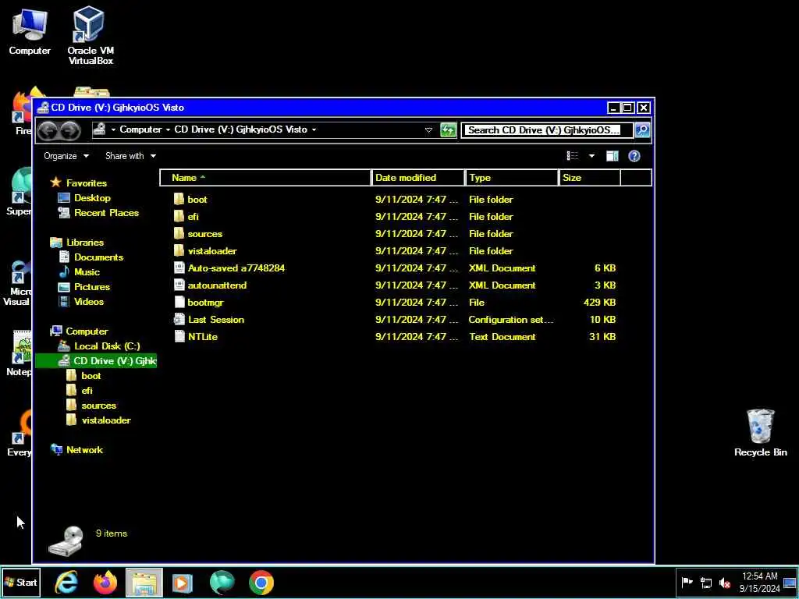
Task: Click the Search CD Drive input field
Action: coord(547,130)
